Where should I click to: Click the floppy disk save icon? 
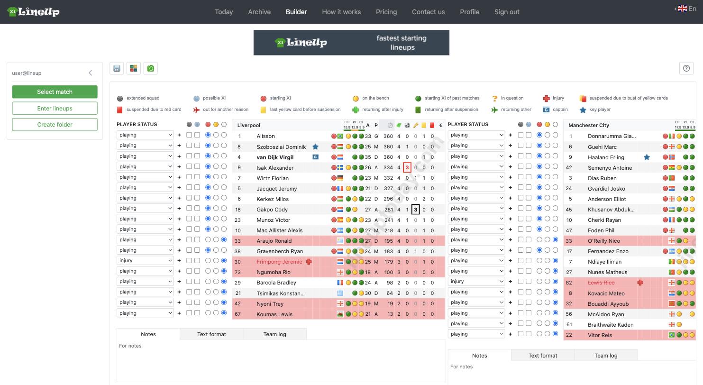[x=117, y=68]
